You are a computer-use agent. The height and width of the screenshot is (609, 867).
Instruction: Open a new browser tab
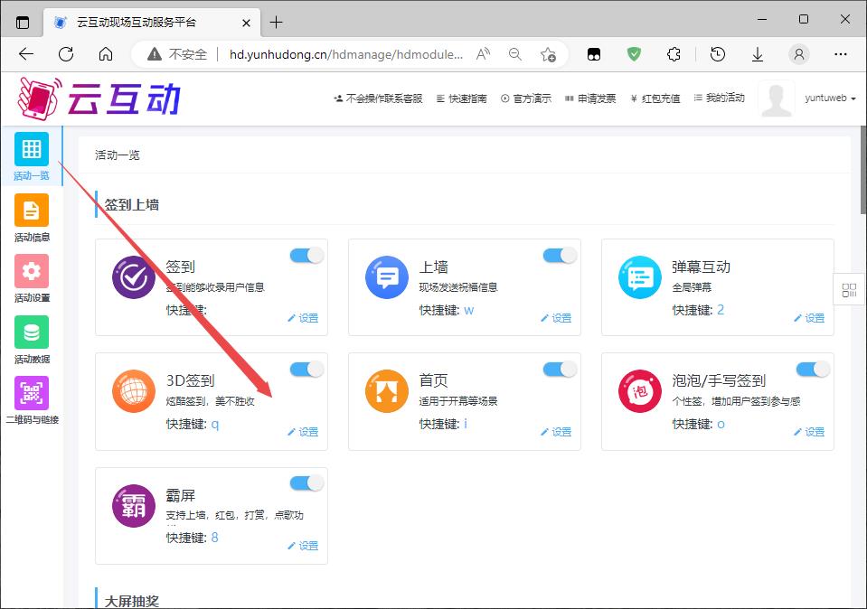(x=276, y=23)
